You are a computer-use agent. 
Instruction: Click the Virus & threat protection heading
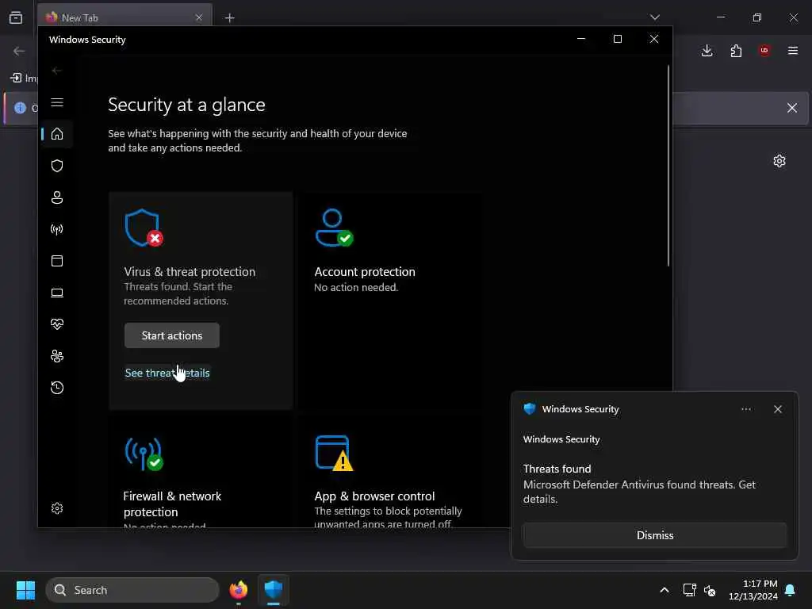coord(190,272)
